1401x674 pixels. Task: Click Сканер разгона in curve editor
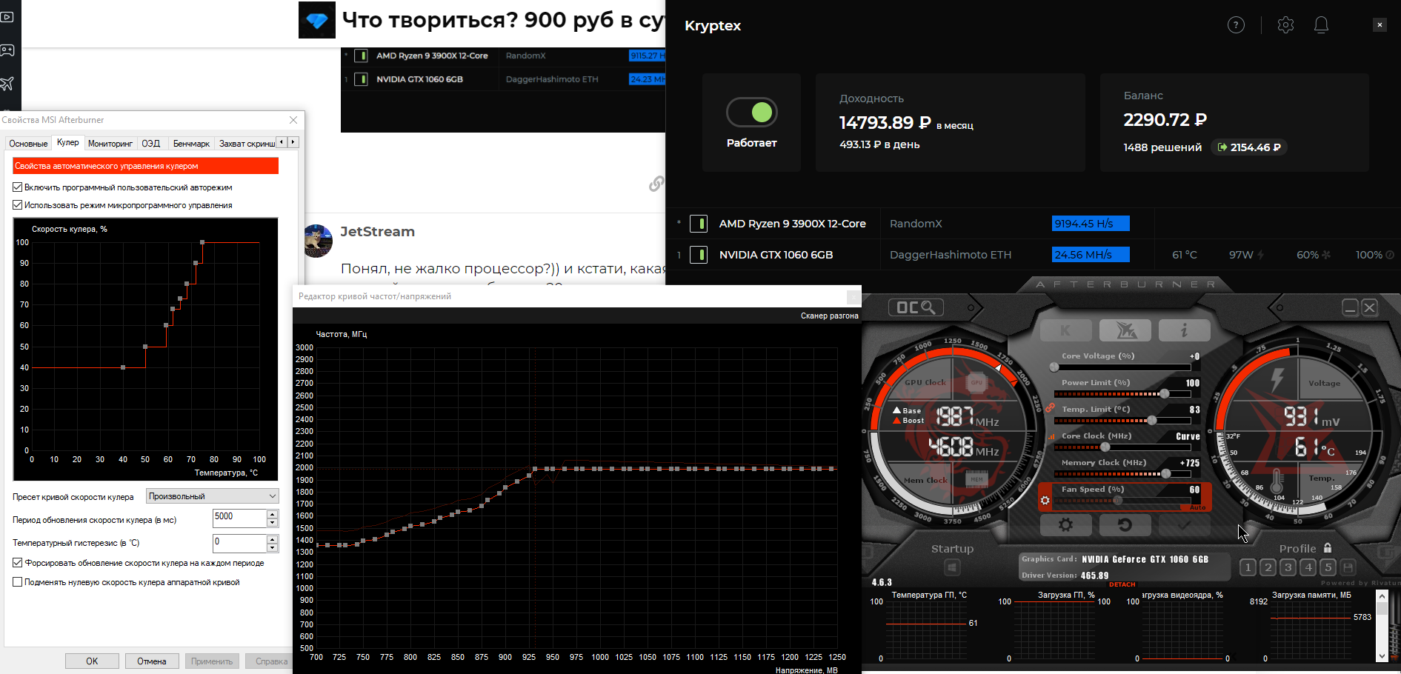click(x=829, y=316)
